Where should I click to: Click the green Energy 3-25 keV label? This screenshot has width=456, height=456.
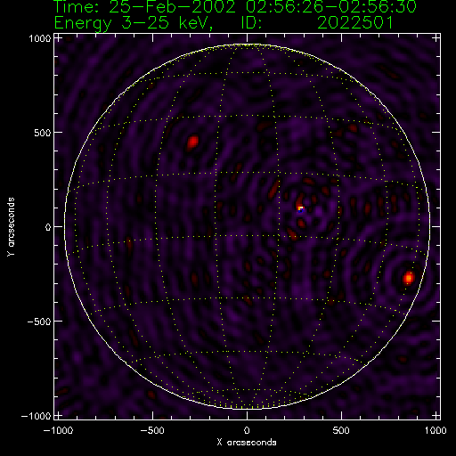134,23
